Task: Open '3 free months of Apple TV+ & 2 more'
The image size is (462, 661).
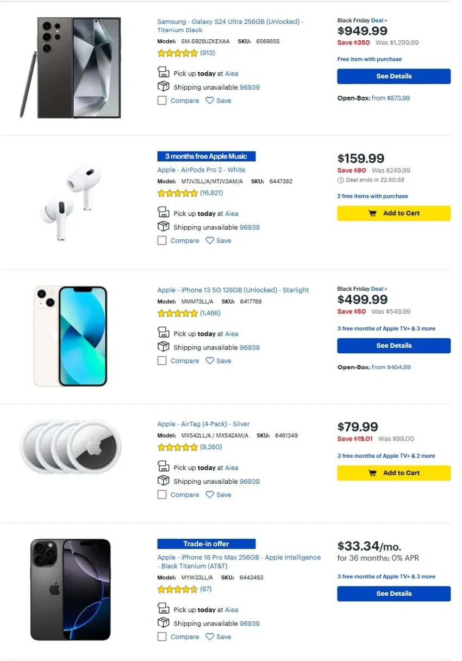Action: click(386, 456)
